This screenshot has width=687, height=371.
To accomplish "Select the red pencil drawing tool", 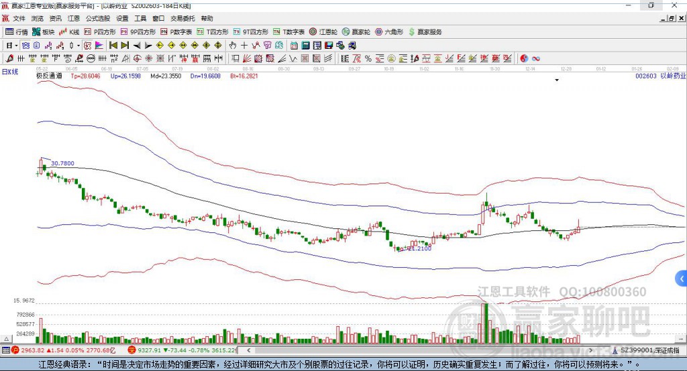I will pos(9,59).
